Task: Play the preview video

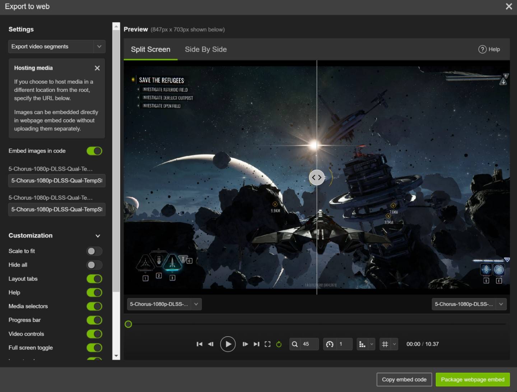Action: click(228, 344)
